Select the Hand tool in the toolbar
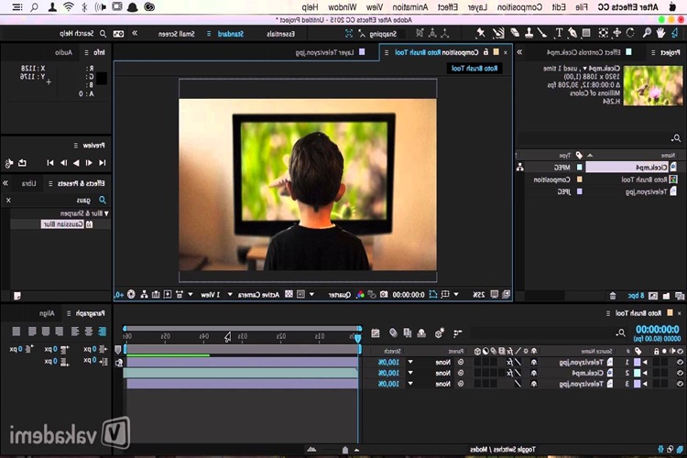The image size is (687, 458). pos(660,33)
